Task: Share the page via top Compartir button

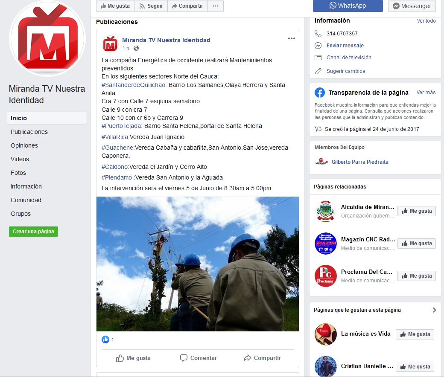Action: point(187,6)
